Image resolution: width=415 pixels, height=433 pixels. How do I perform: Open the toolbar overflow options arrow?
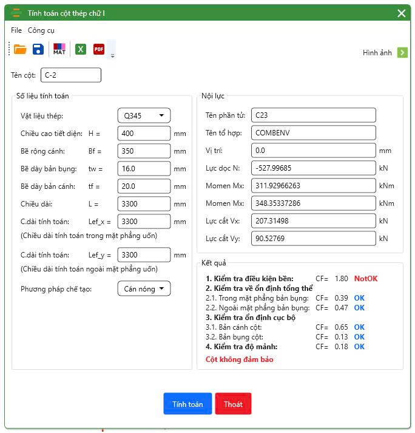[x=112, y=56]
